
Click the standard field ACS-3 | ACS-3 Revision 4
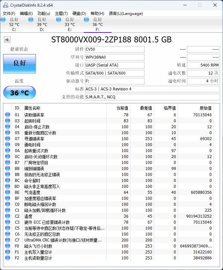[x=152, y=89]
